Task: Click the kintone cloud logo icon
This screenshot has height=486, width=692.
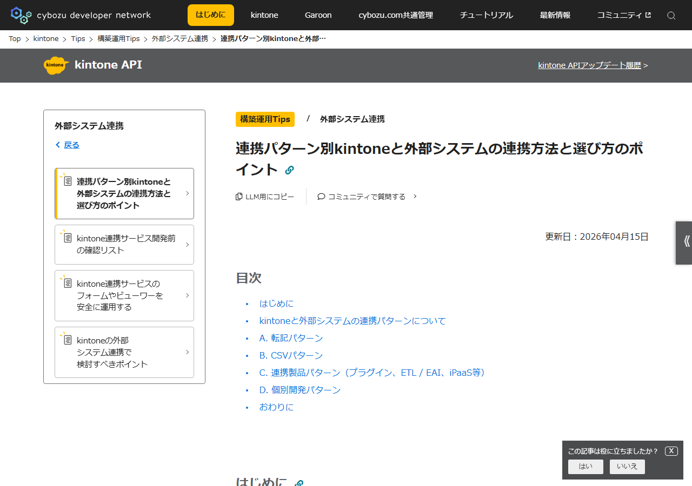Action: tap(56, 65)
